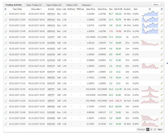Click pencil edit icon for EURGBP 34.81 trade

(x=162, y=112)
